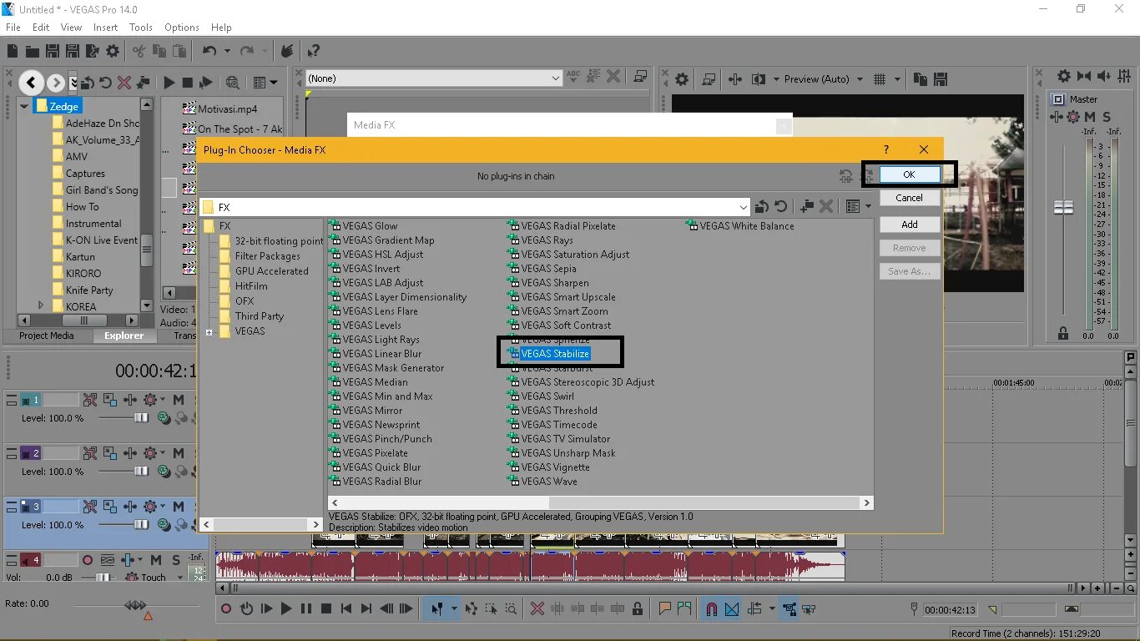Image resolution: width=1140 pixels, height=641 pixels.
Task: Open the Options menu
Action: [181, 28]
